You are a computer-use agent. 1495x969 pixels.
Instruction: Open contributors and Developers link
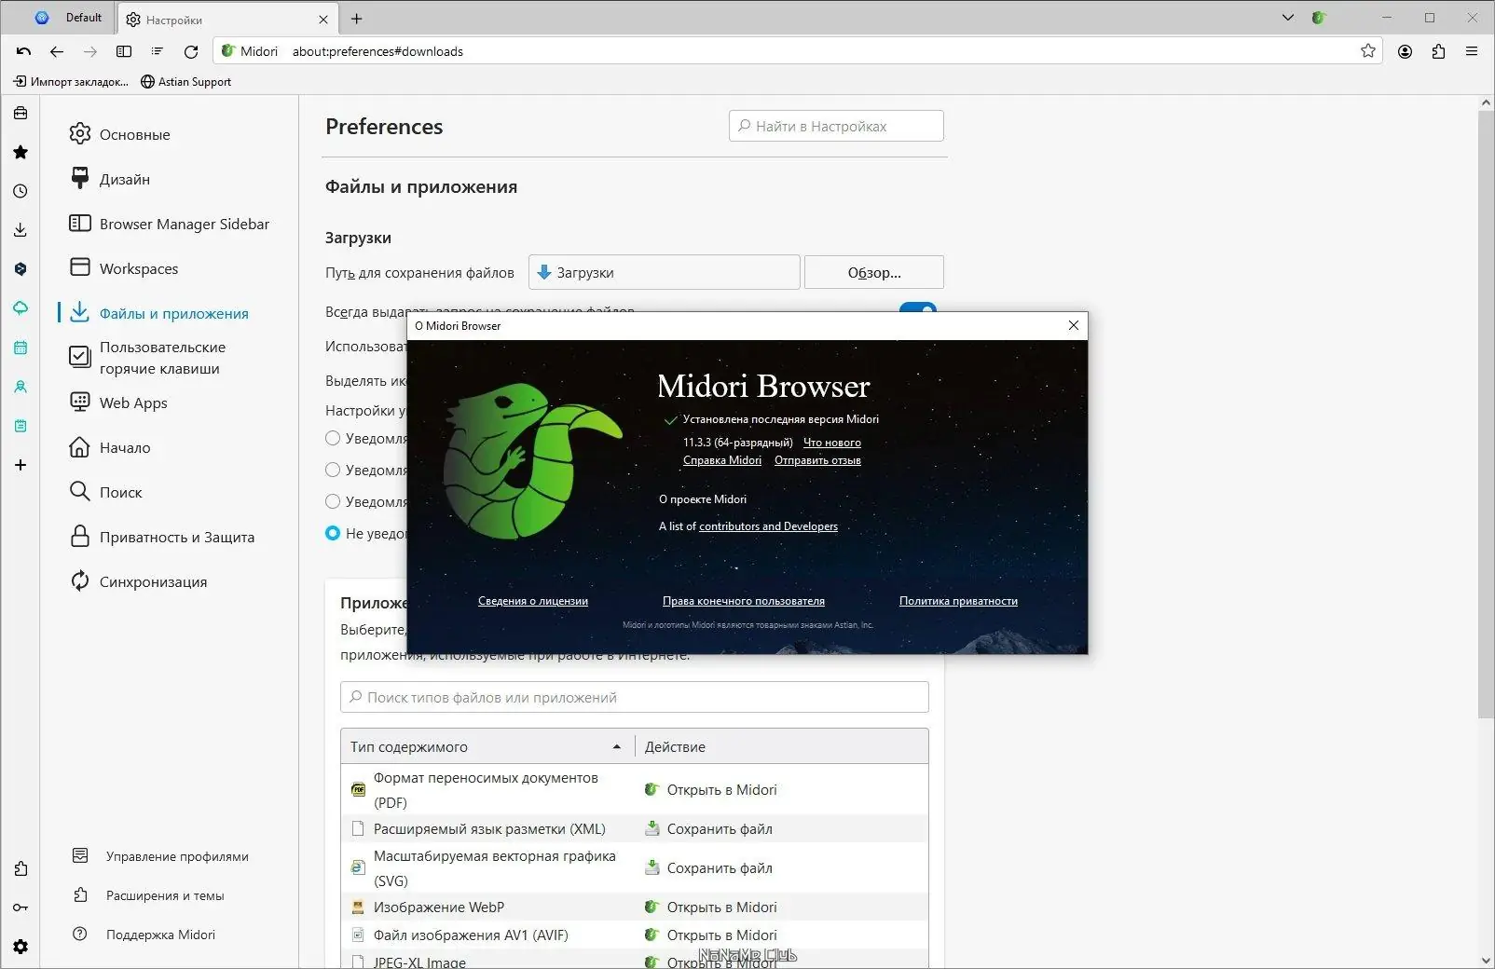(x=768, y=526)
